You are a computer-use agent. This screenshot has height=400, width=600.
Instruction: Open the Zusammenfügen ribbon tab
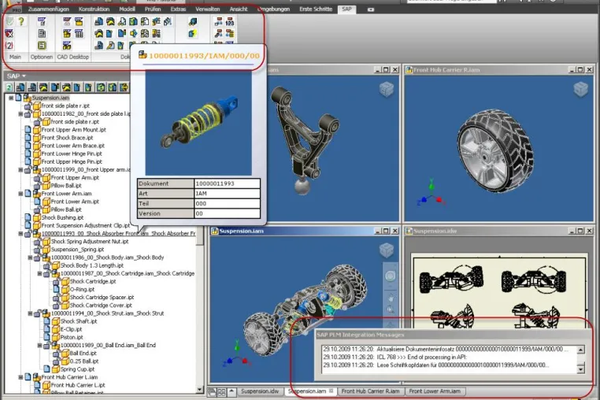click(x=49, y=9)
